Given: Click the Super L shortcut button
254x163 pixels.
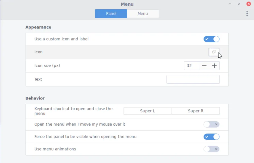Looking at the screenshot, I should (x=148, y=111).
